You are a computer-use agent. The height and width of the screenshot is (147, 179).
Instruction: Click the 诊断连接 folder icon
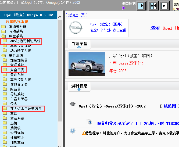click(x=5, y=132)
